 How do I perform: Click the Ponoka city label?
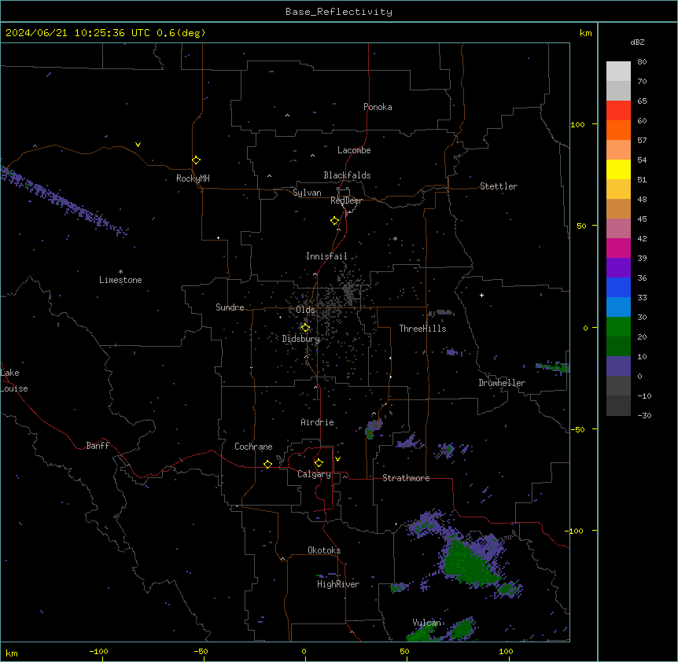tap(378, 107)
